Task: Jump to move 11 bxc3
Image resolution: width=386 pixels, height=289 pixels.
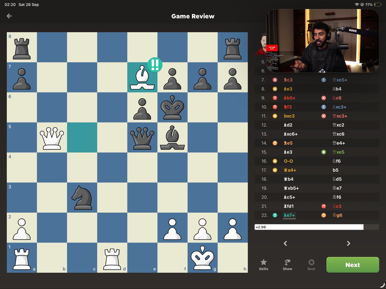Action: tap(289, 116)
